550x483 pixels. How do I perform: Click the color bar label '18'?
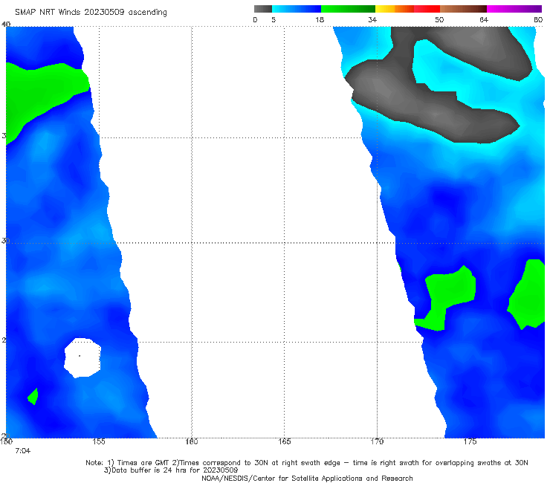[320, 20]
